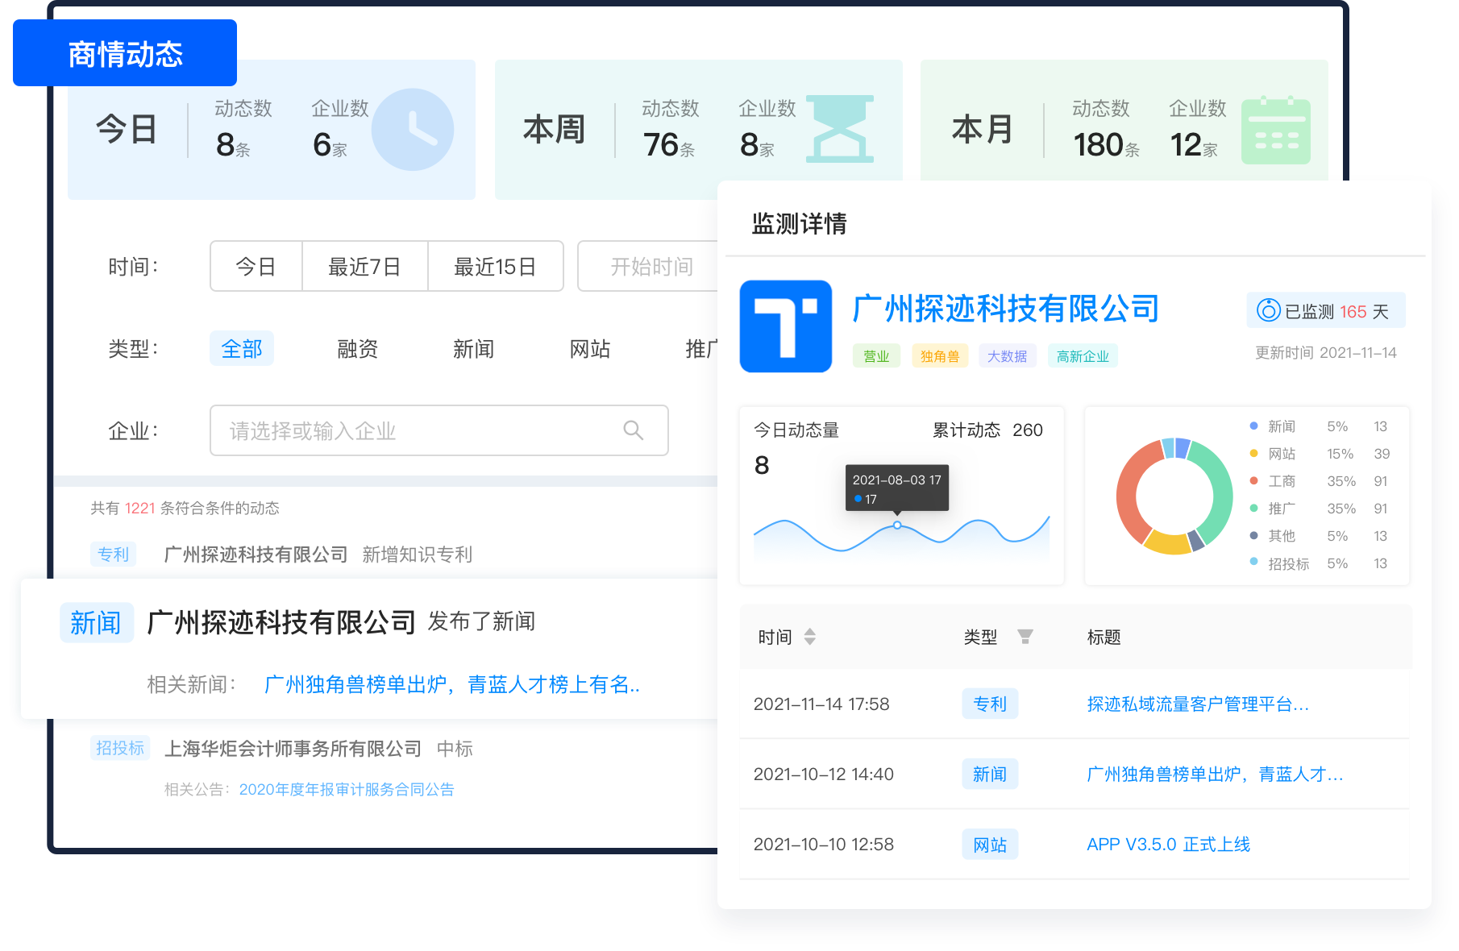
Task: Click the chart tooltip 2021-08-03 17
Action: (x=897, y=488)
